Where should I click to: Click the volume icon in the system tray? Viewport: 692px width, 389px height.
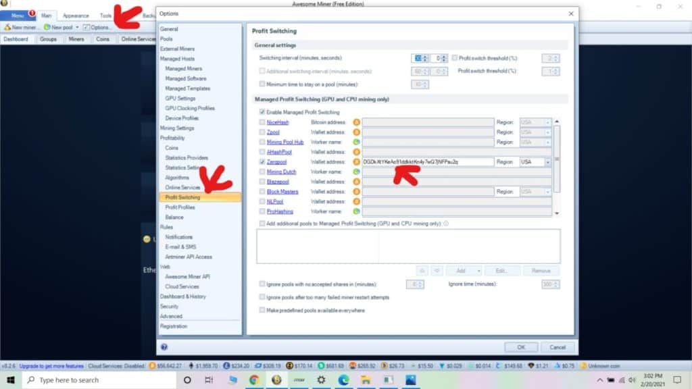point(632,380)
